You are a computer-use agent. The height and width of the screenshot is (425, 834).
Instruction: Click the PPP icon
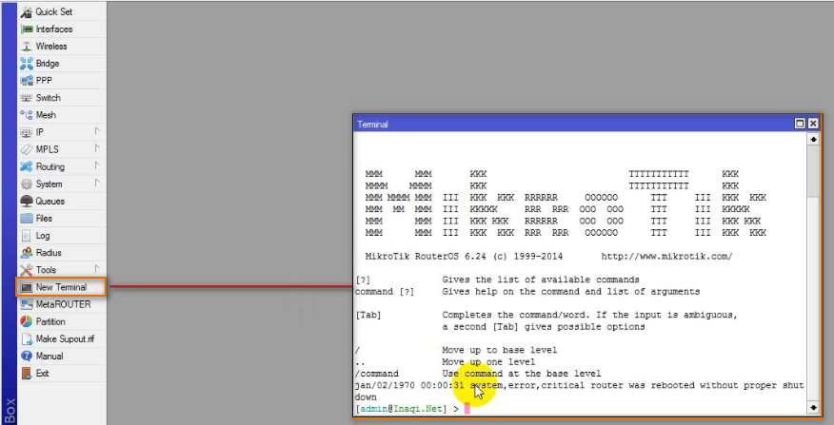point(26,81)
